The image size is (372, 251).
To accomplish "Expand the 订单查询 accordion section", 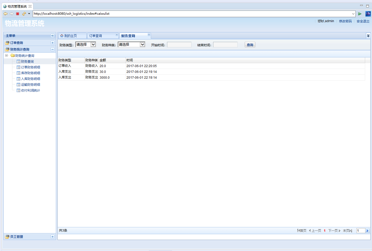I will (x=52, y=43).
